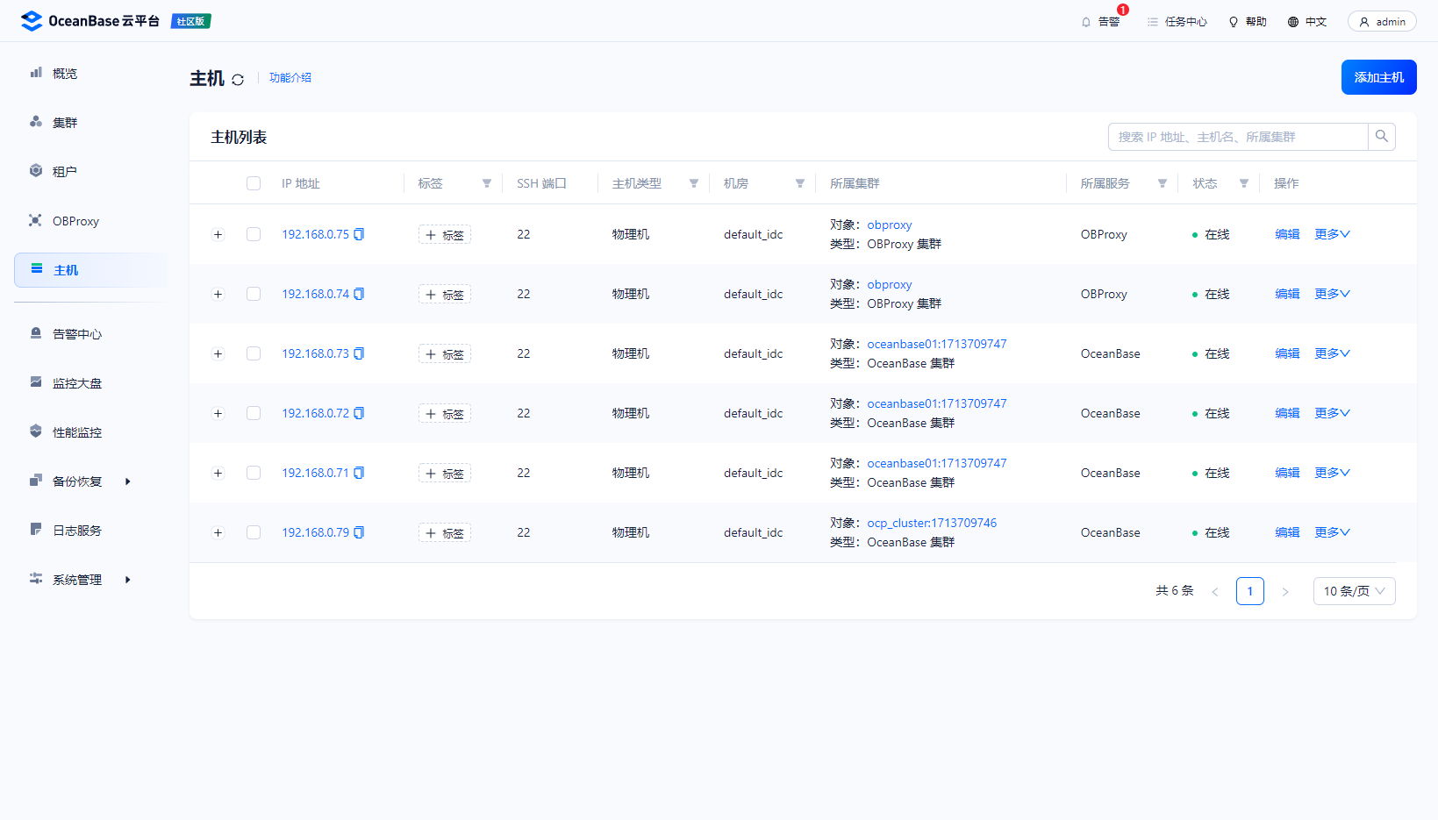The height and width of the screenshot is (820, 1438).
Task: Open 更多 dropdown for host 192.168.0.72
Action: coord(1332,413)
